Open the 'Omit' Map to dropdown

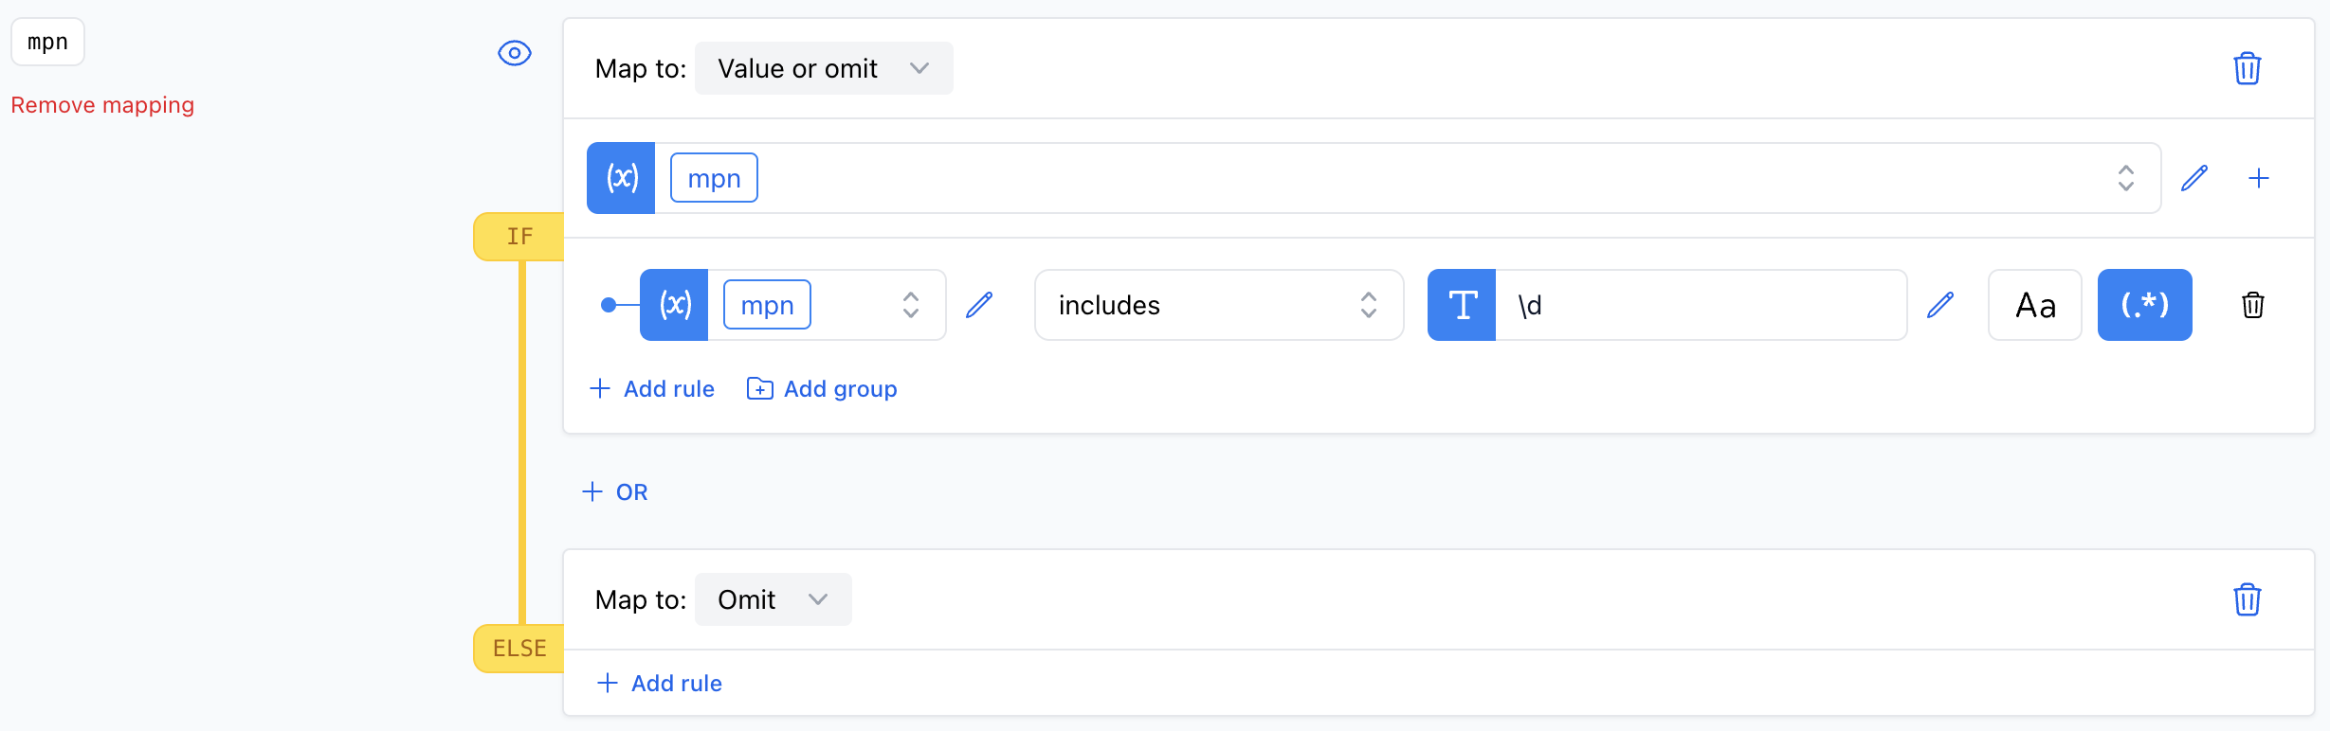click(x=773, y=599)
